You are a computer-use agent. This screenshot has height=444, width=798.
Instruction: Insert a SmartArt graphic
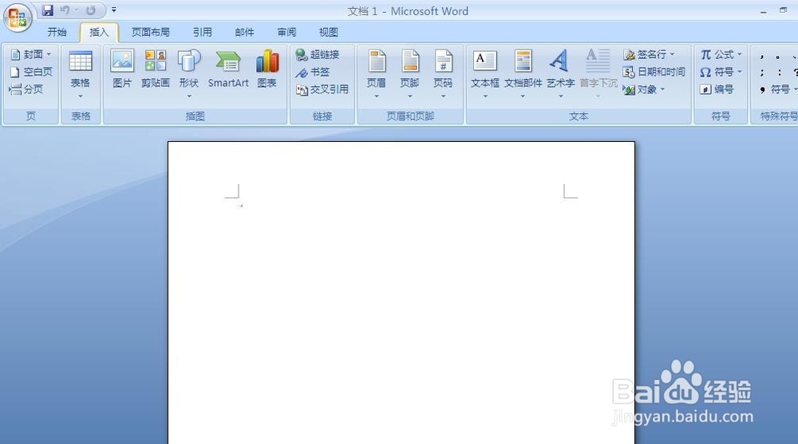pyautogui.click(x=228, y=69)
